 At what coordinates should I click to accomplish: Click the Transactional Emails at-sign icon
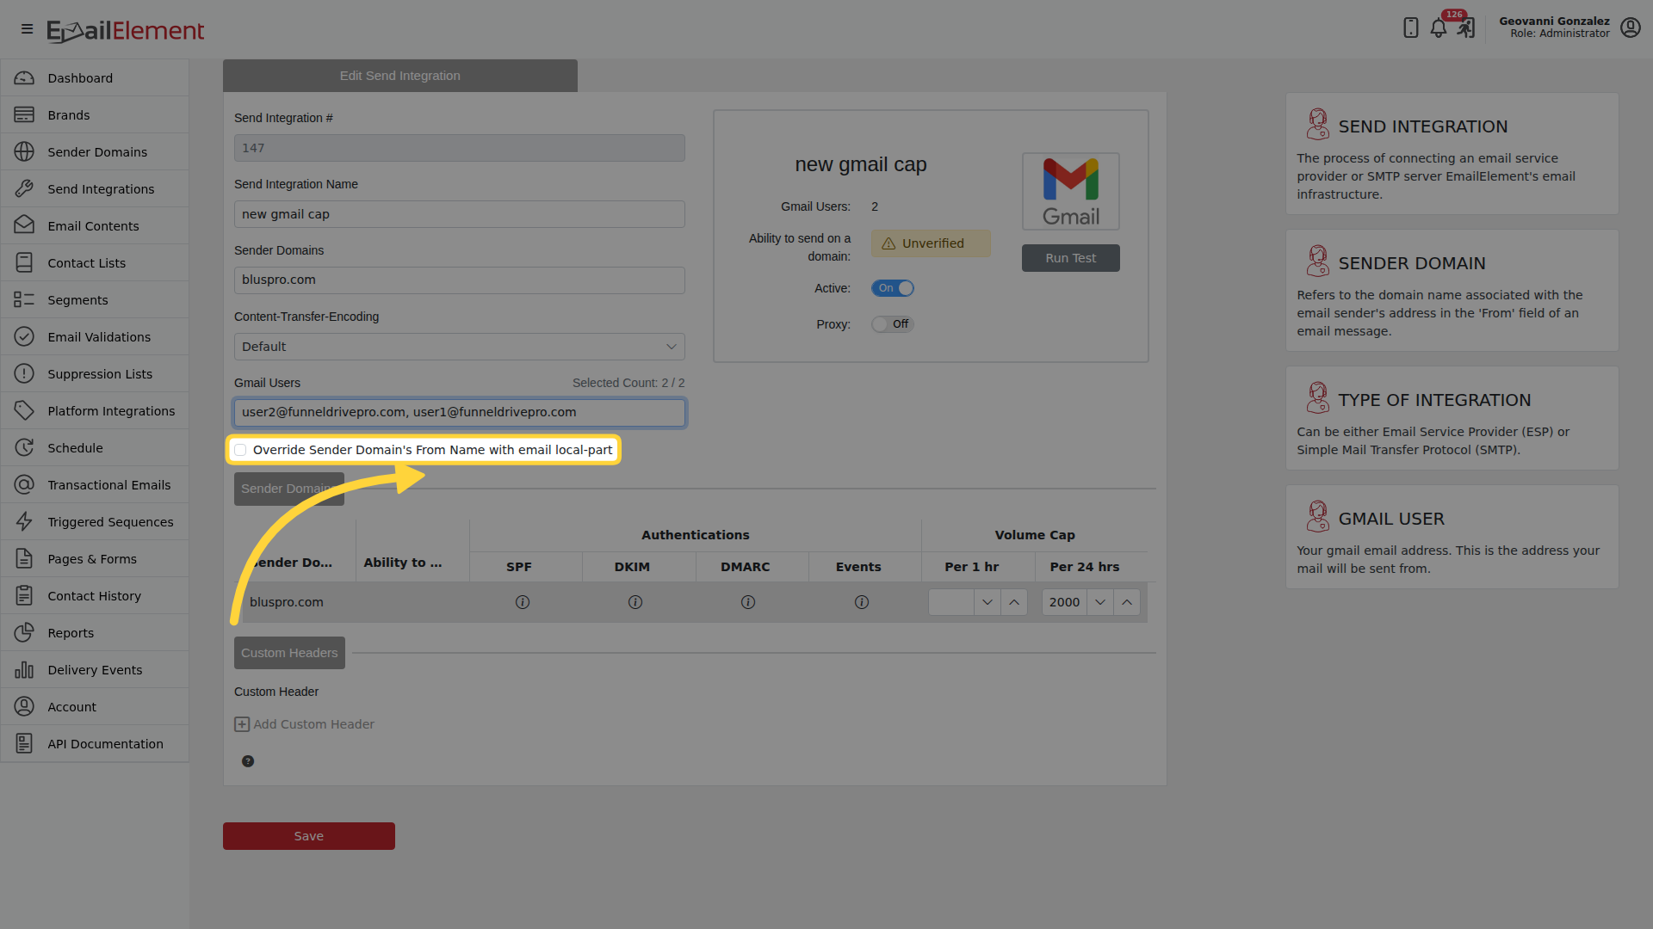(x=24, y=484)
